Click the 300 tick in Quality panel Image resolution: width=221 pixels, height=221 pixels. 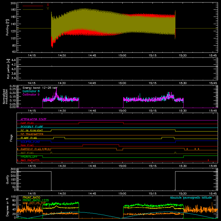(13, 169)
